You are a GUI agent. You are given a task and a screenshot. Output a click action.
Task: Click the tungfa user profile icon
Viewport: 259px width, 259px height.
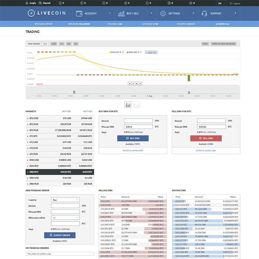[27, 3]
